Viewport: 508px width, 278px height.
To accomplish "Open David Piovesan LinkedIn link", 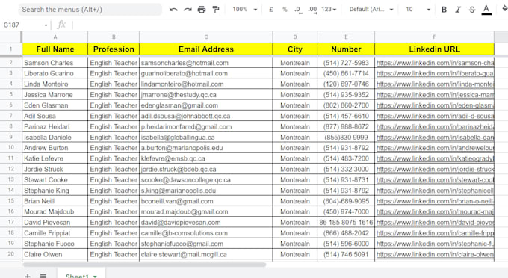I will tap(435, 223).
